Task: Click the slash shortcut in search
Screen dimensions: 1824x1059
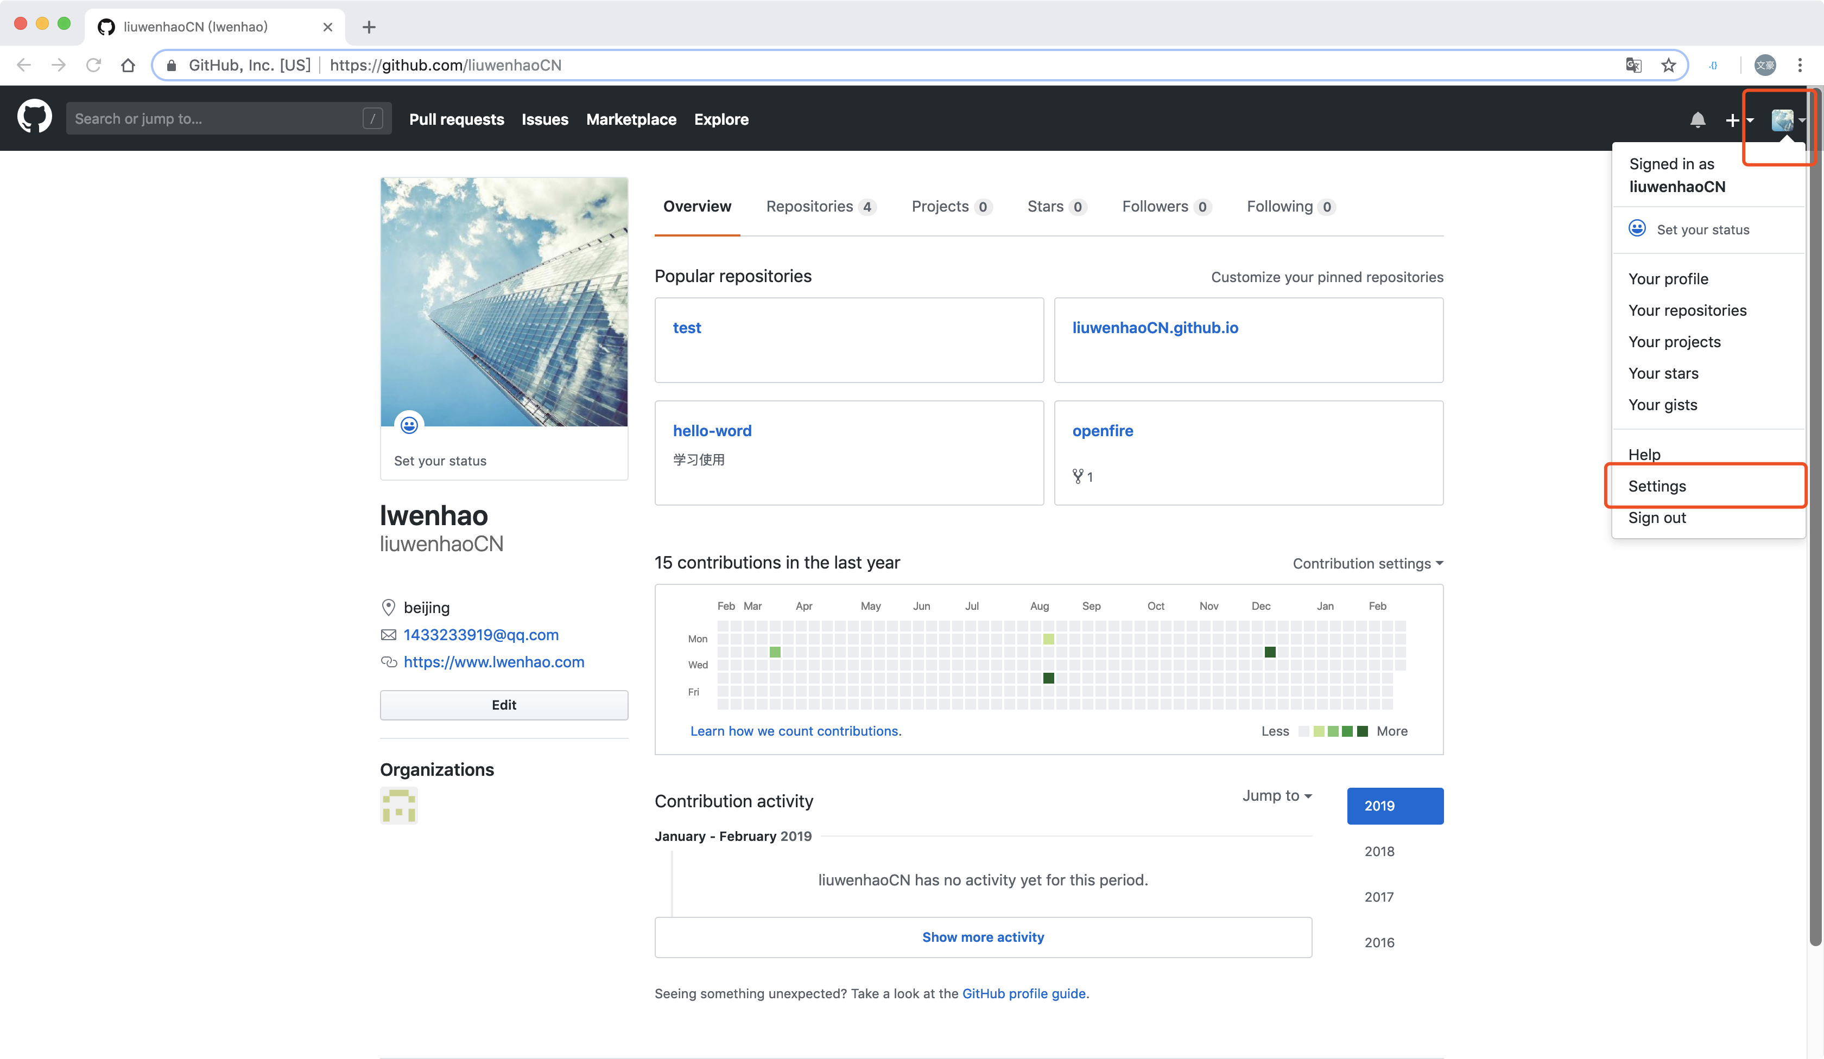Action: click(x=373, y=118)
